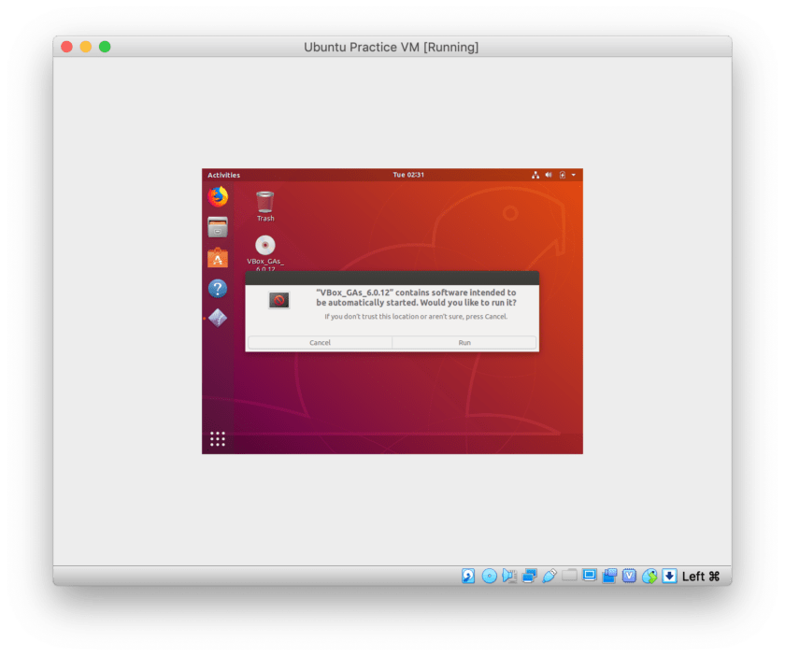Launch Ubuntu Software from the dock
785x656 pixels.
coord(218,258)
